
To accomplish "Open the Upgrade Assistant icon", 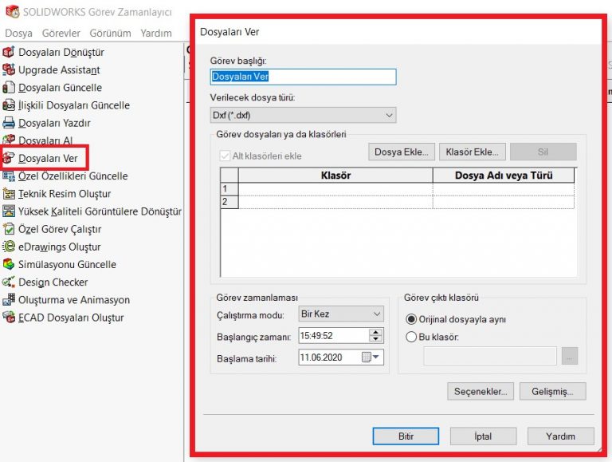I will [9, 70].
